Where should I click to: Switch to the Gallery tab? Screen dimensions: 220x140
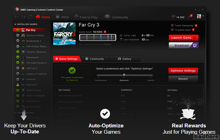point(125,59)
